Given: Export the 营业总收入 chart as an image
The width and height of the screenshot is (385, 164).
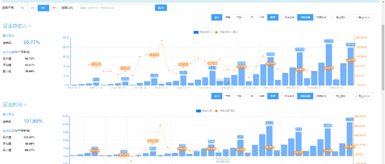Looking at the screenshot, I should tap(341, 17).
